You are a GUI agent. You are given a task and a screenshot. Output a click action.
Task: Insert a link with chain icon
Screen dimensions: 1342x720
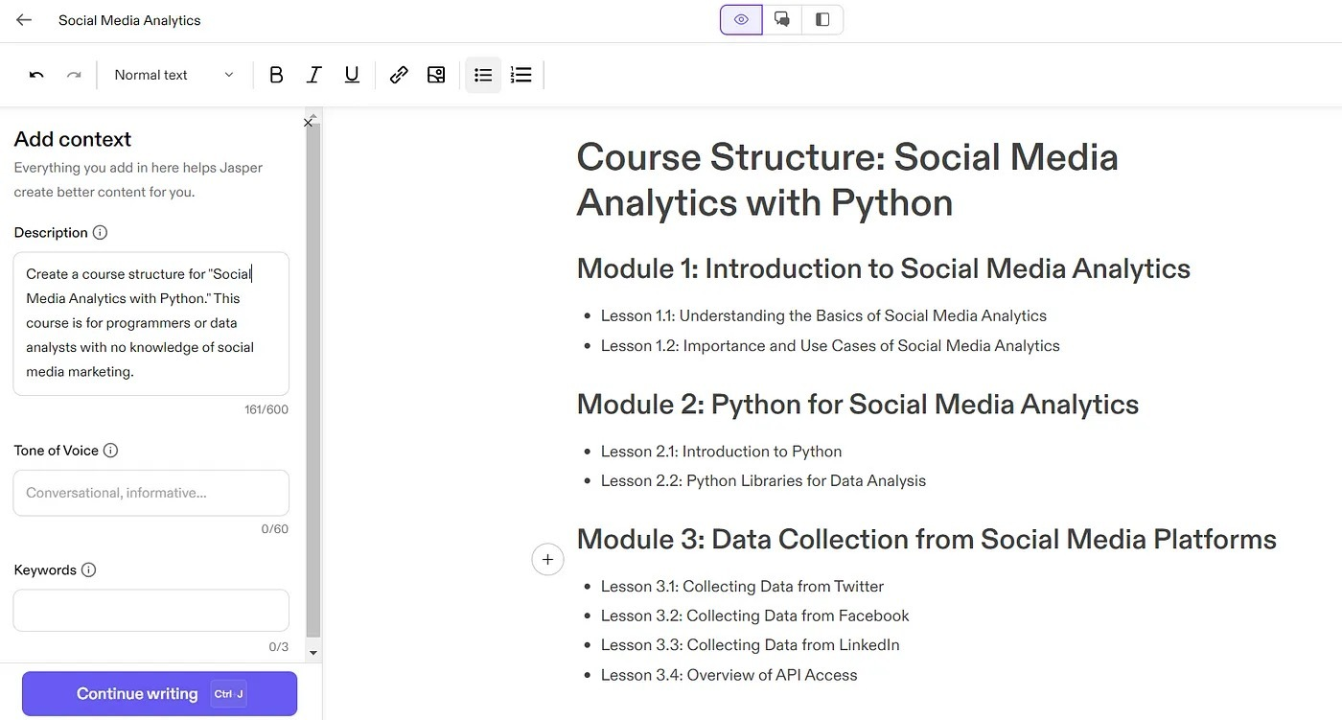399,75
